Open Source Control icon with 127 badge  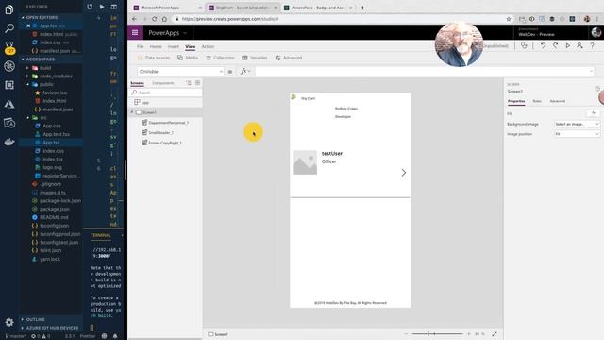tap(9, 47)
